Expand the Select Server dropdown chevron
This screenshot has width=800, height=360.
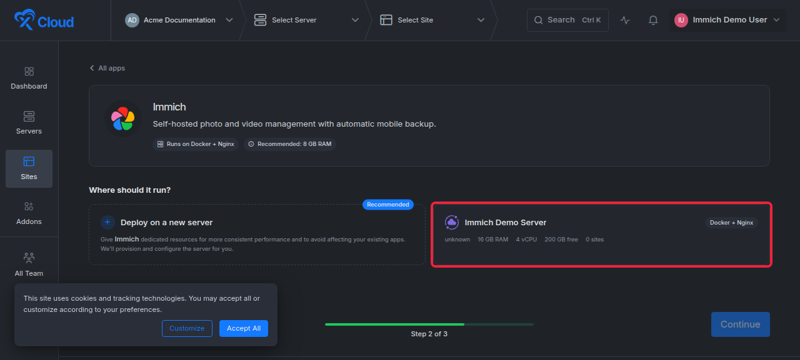click(x=355, y=20)
